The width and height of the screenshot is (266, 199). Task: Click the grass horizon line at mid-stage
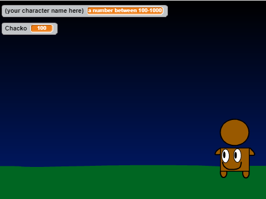[x=133, y=165]
